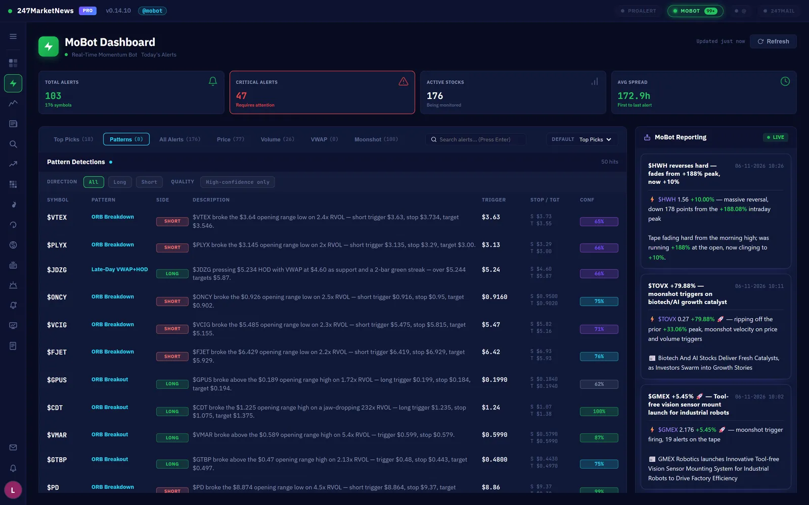809x505 pixels.
Task: Open the trending-up arrow sidebar icon
Action: [13, 164]
